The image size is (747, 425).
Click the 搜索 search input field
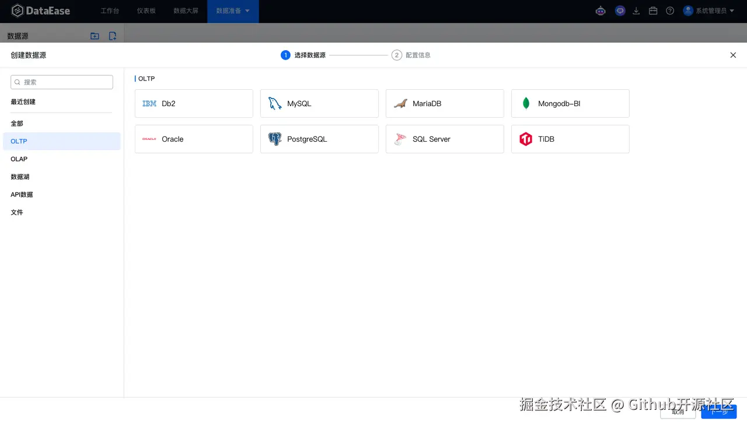[x=62, y=82]
